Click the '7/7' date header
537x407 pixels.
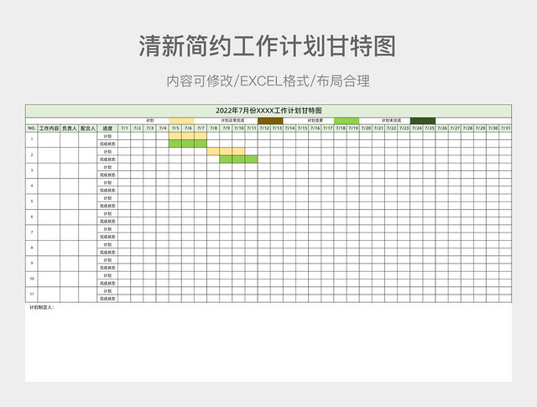pyautogui.click(x=201, y=128)
